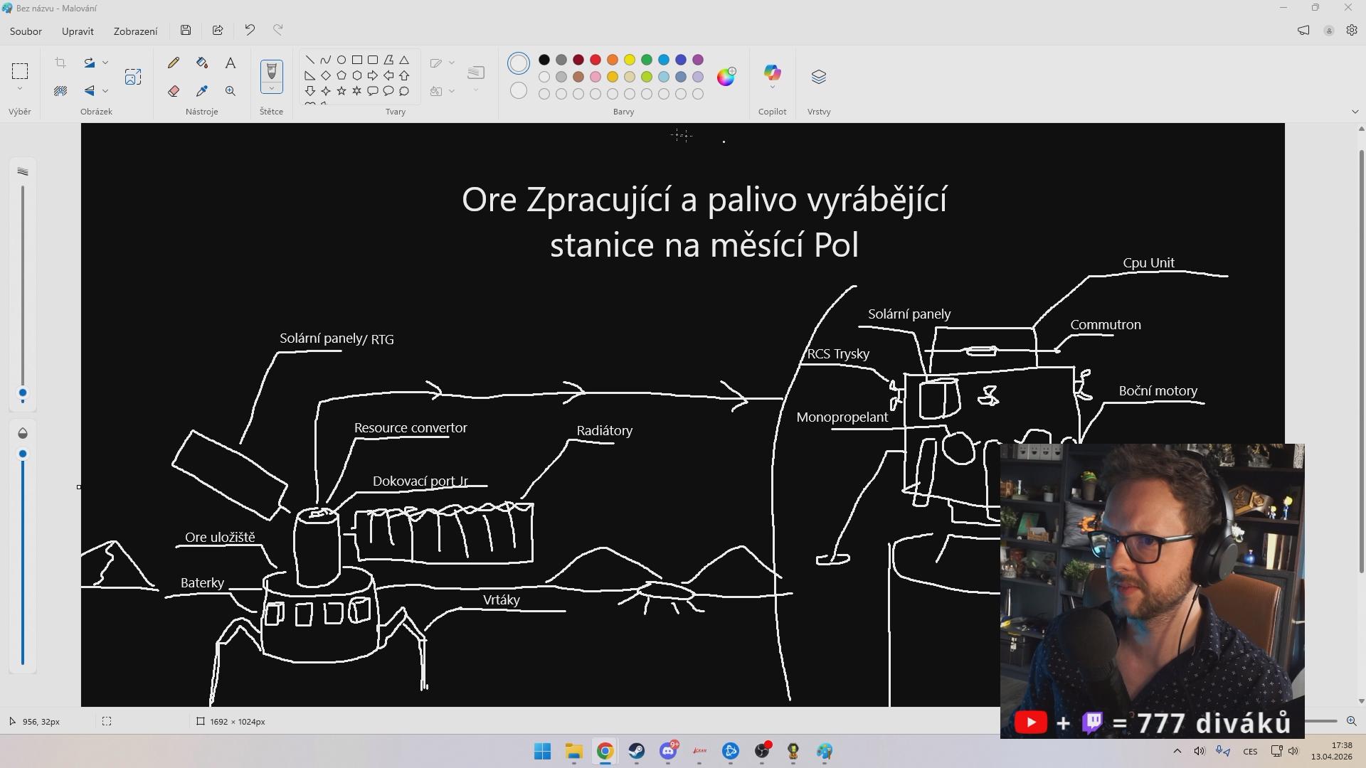The height and width of the screenshot is (768, 1366).
Task: Expand the Brushes (Štětce) dropdown
Action: 271,89
